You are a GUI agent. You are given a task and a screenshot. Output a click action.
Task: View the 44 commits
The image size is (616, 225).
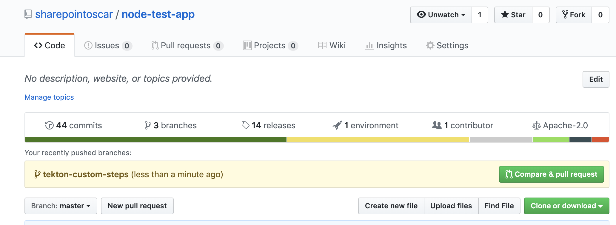[73, 125]
